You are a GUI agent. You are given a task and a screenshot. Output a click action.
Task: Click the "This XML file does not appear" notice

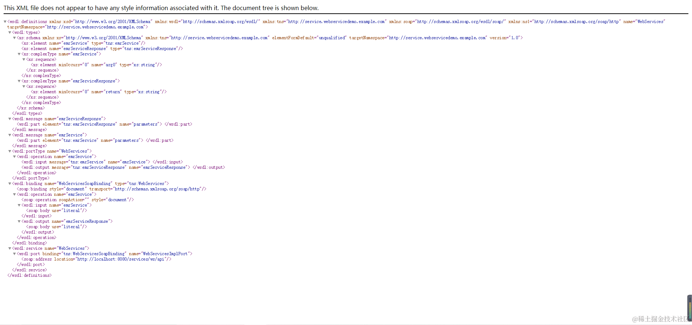click(x=161, y=8)
